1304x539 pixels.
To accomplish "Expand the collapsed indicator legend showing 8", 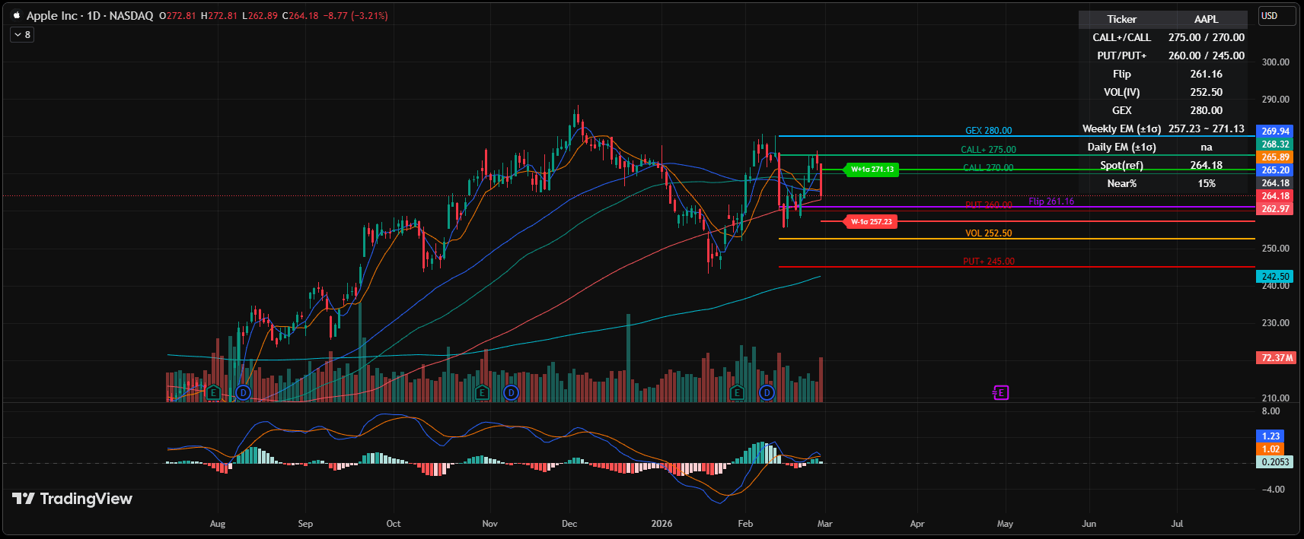I will [x=22, y=34].
